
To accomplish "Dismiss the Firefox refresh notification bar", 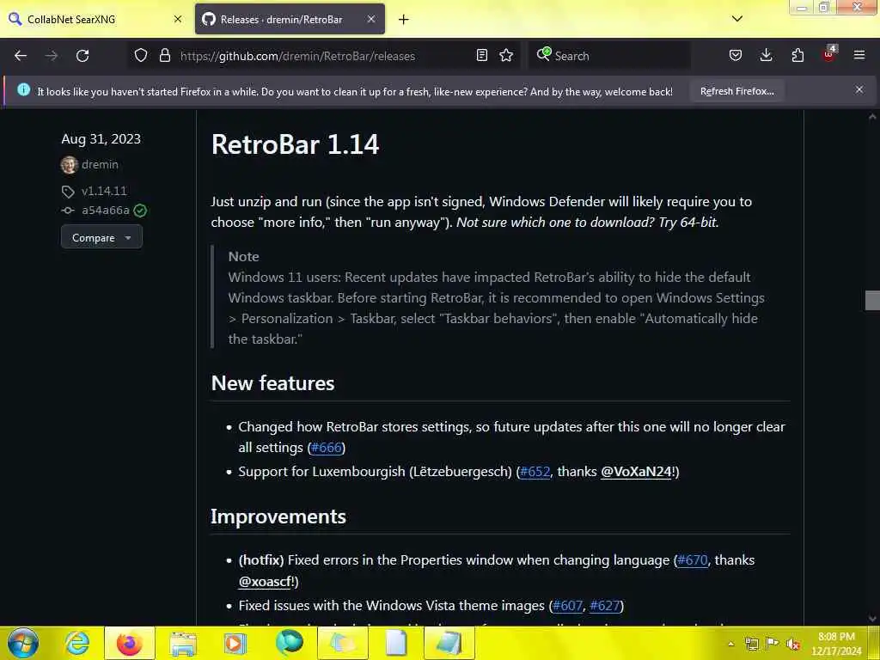I will click(859, 89).
